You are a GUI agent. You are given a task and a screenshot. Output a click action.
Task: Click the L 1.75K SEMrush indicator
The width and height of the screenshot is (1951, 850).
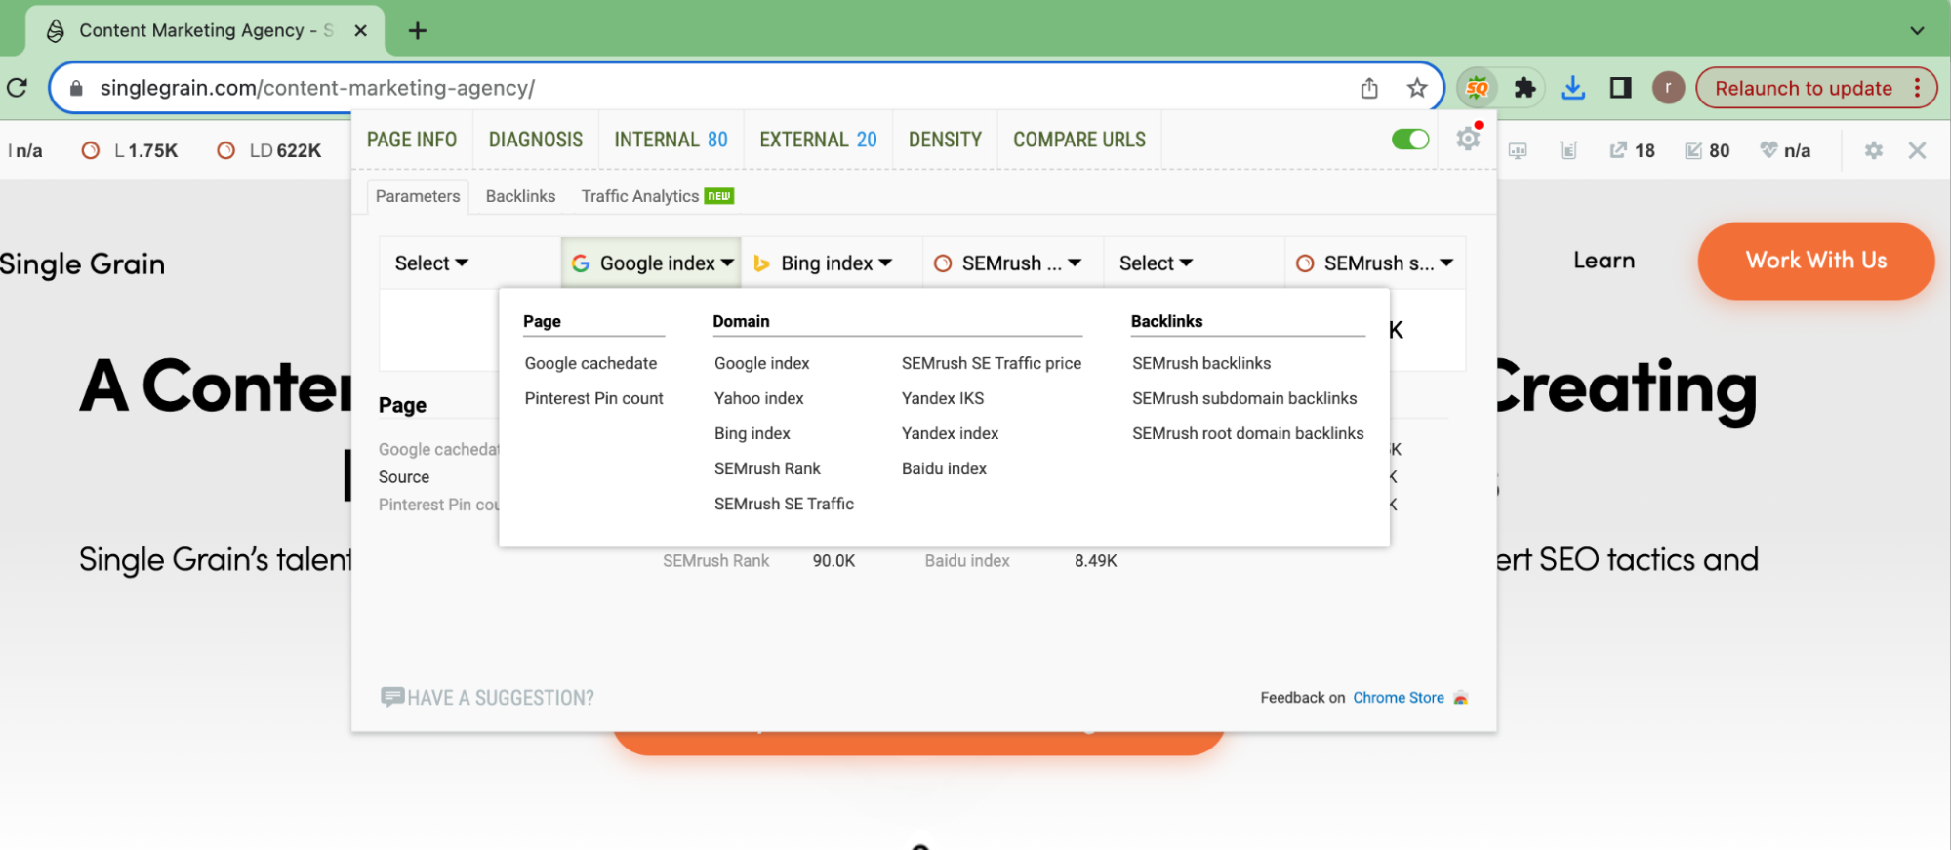pos(130,150)
